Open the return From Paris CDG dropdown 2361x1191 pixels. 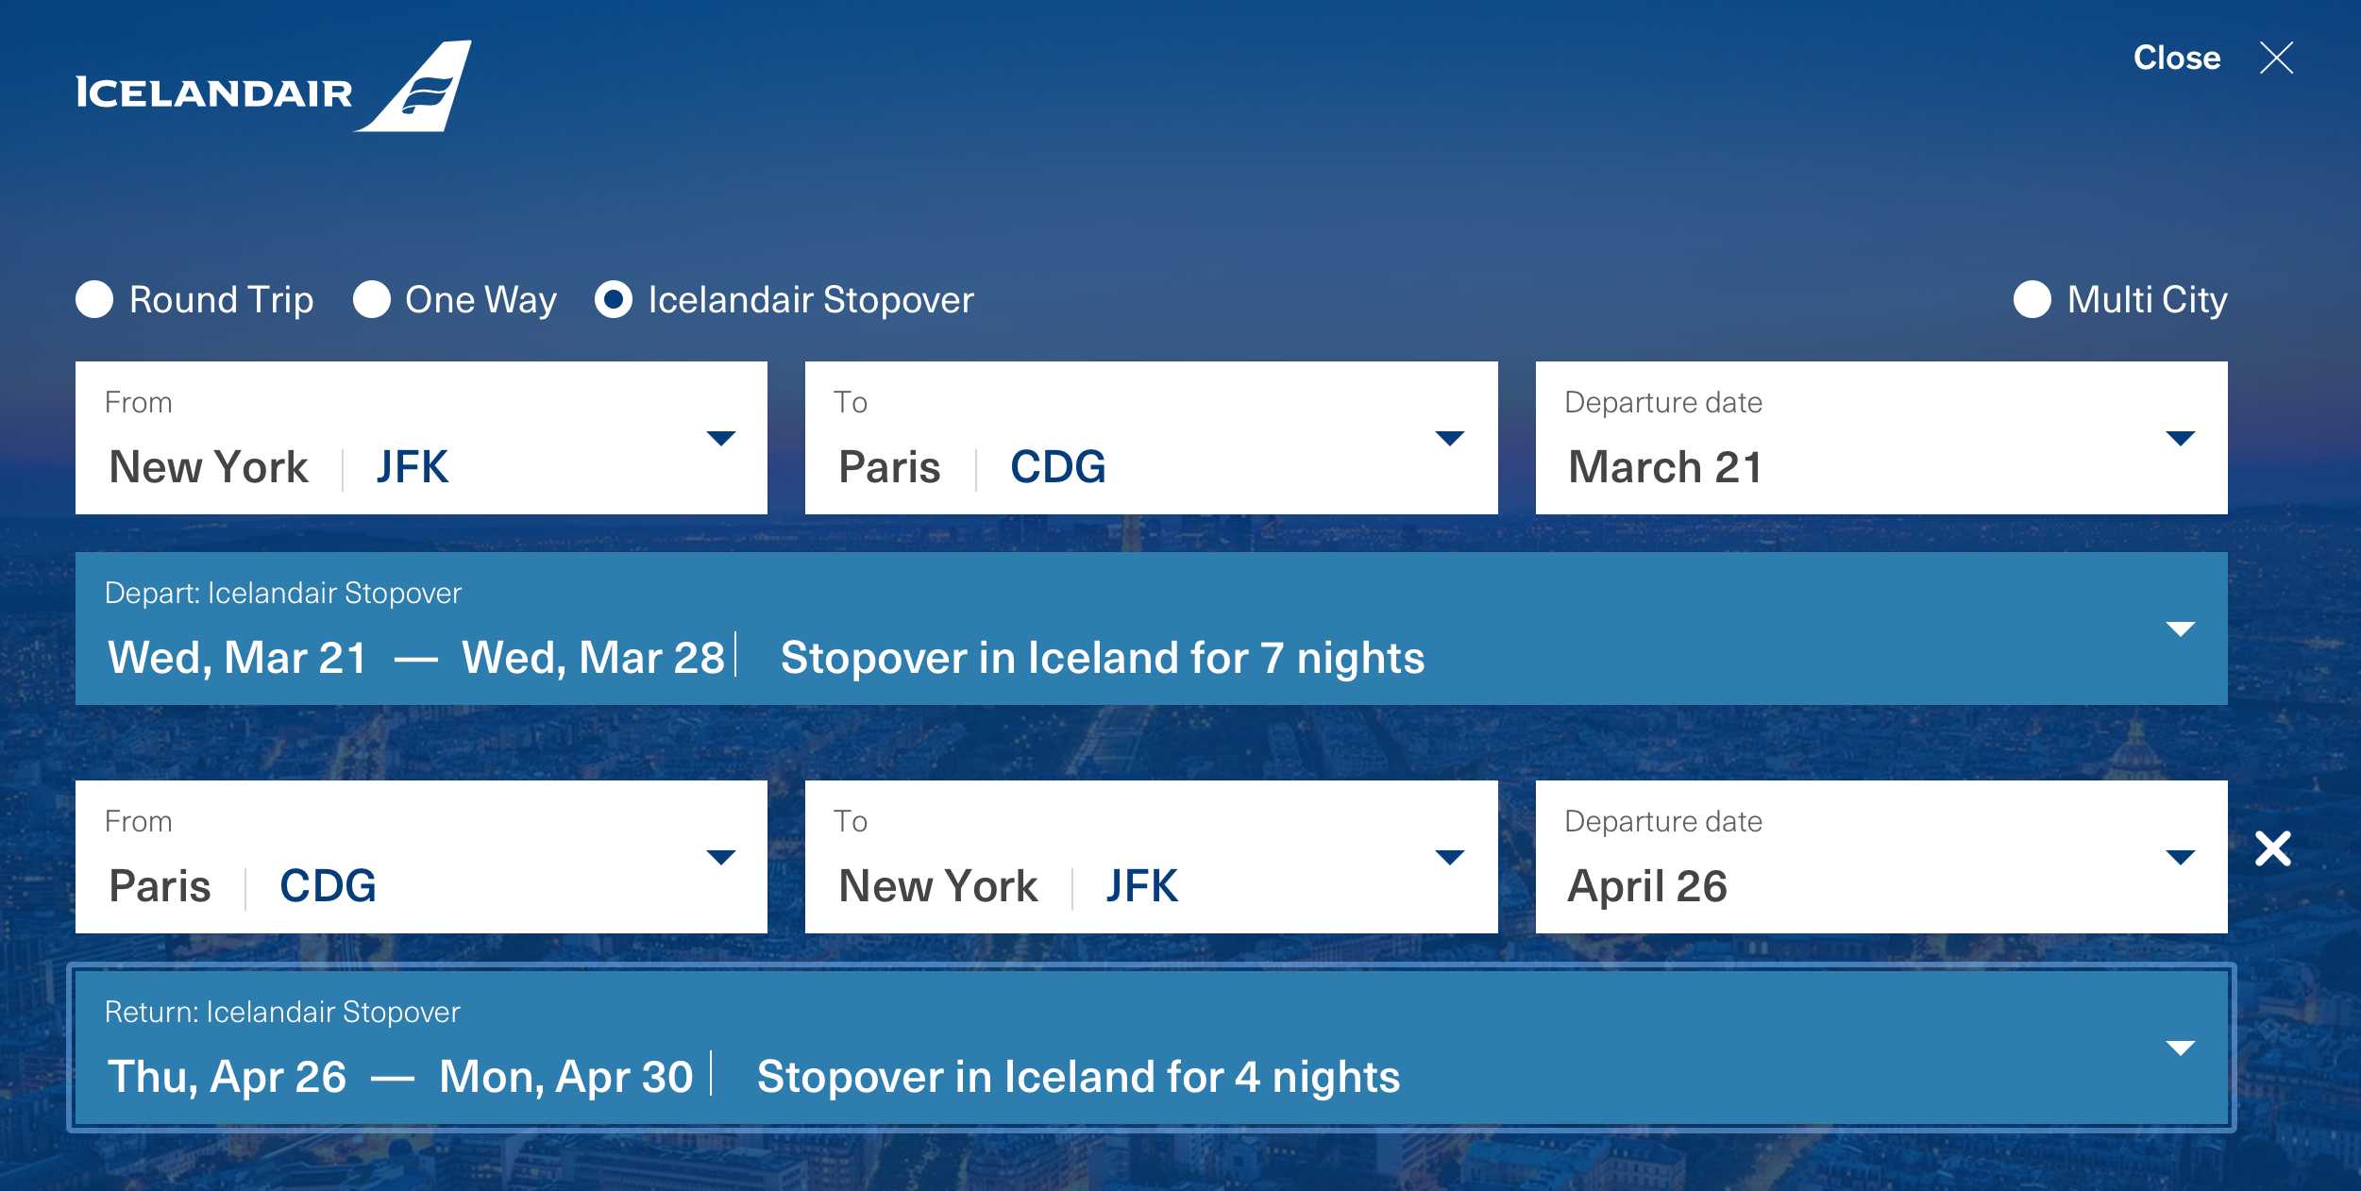(x=421, y=857)
